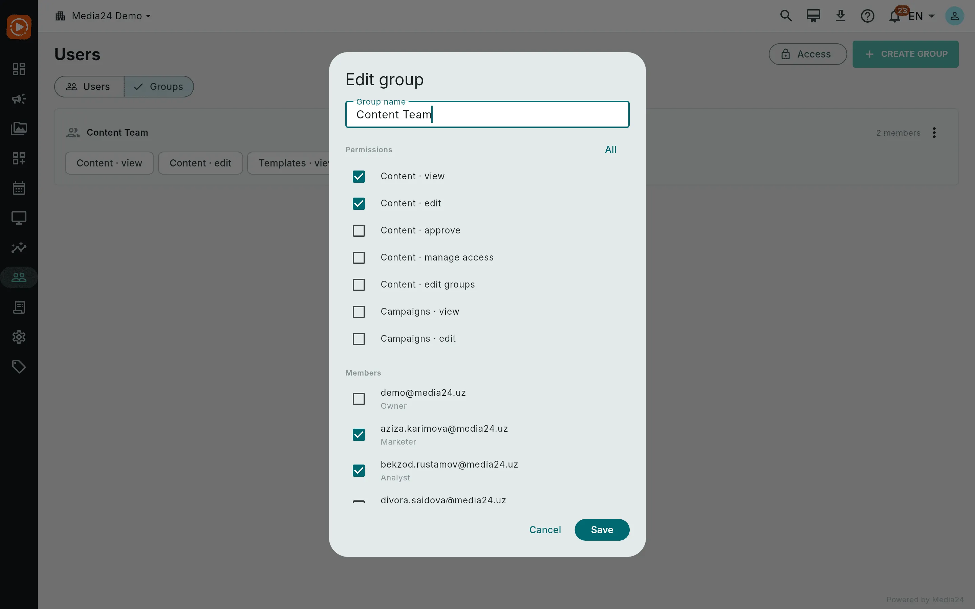Open the screens monitor sidebar icon
This screenshot has width=975, height=609.
click(19, 218)
